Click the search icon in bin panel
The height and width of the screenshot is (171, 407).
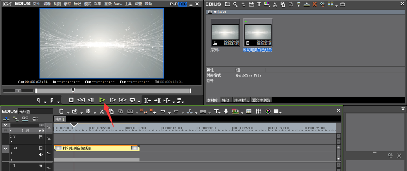[236, 4]
